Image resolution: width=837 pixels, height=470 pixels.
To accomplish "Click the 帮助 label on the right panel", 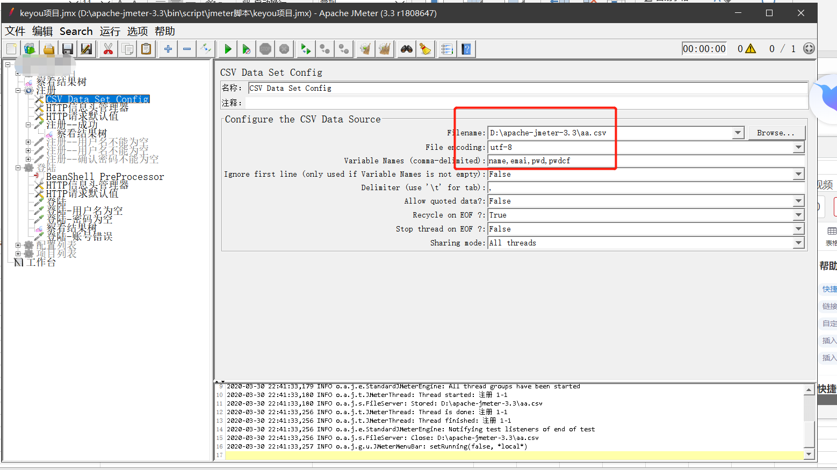I will click(827, 265).
